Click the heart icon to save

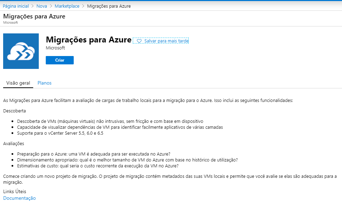[139, 41]
